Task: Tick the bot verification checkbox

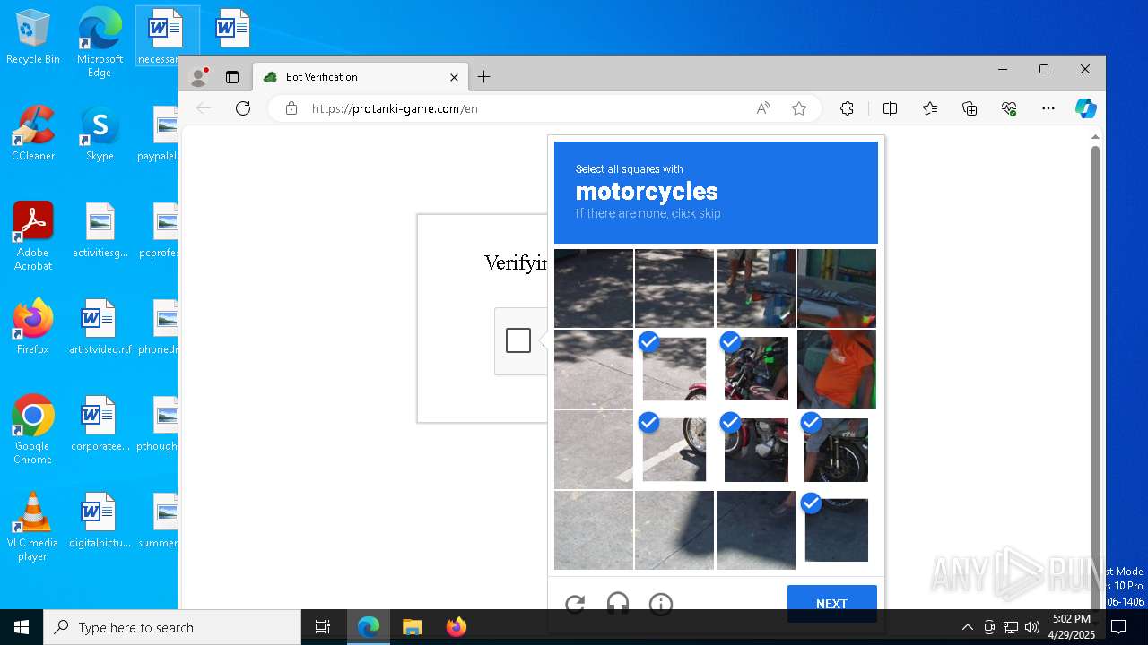Action: [518, 340]
